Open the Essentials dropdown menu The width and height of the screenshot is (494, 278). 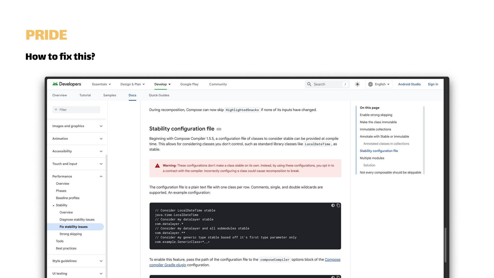pos(101,84)
